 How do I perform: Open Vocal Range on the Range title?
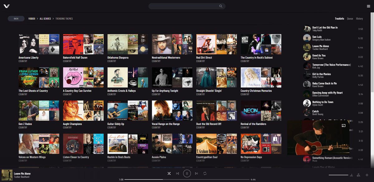point(166,124)
